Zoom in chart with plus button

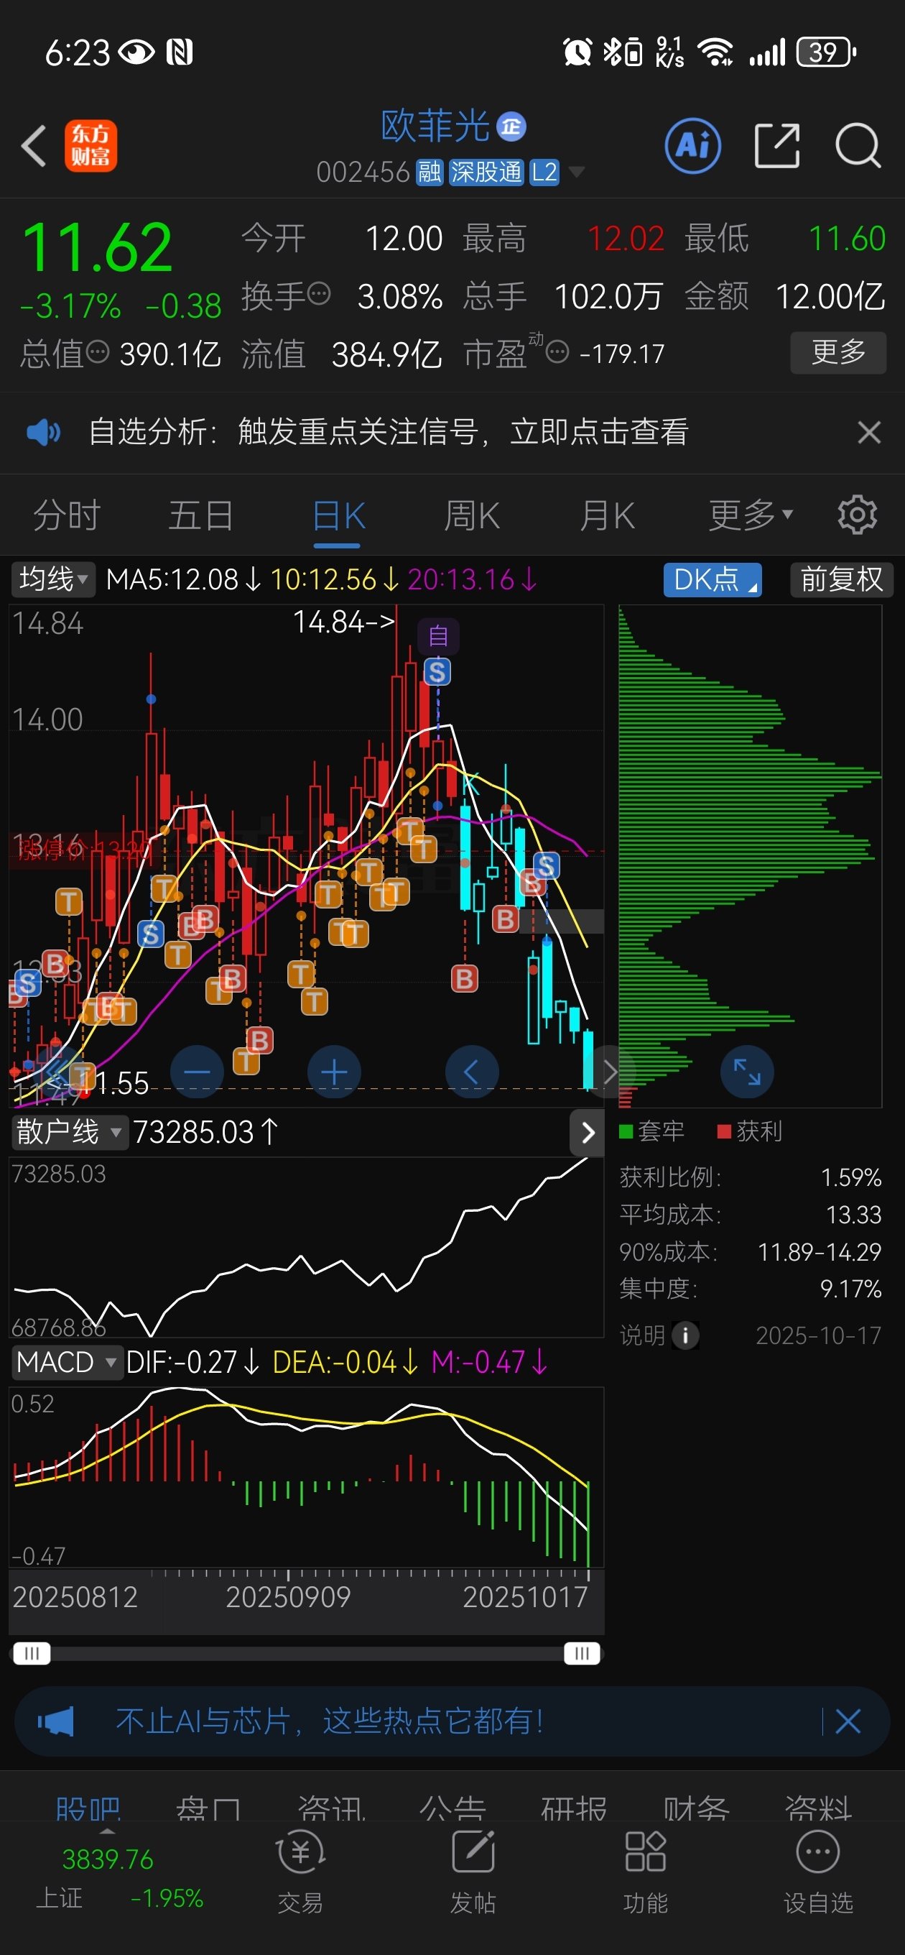[334, 1072]
